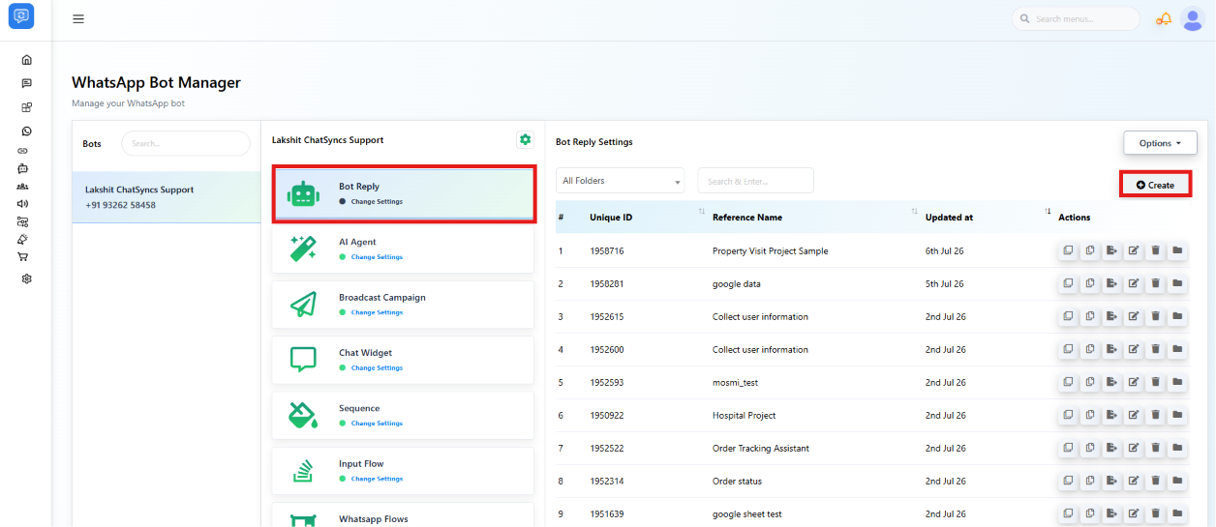Click the mosmi_test reference name
The height and width of the screenshot is (527, 1216).
tap(735, 383)
